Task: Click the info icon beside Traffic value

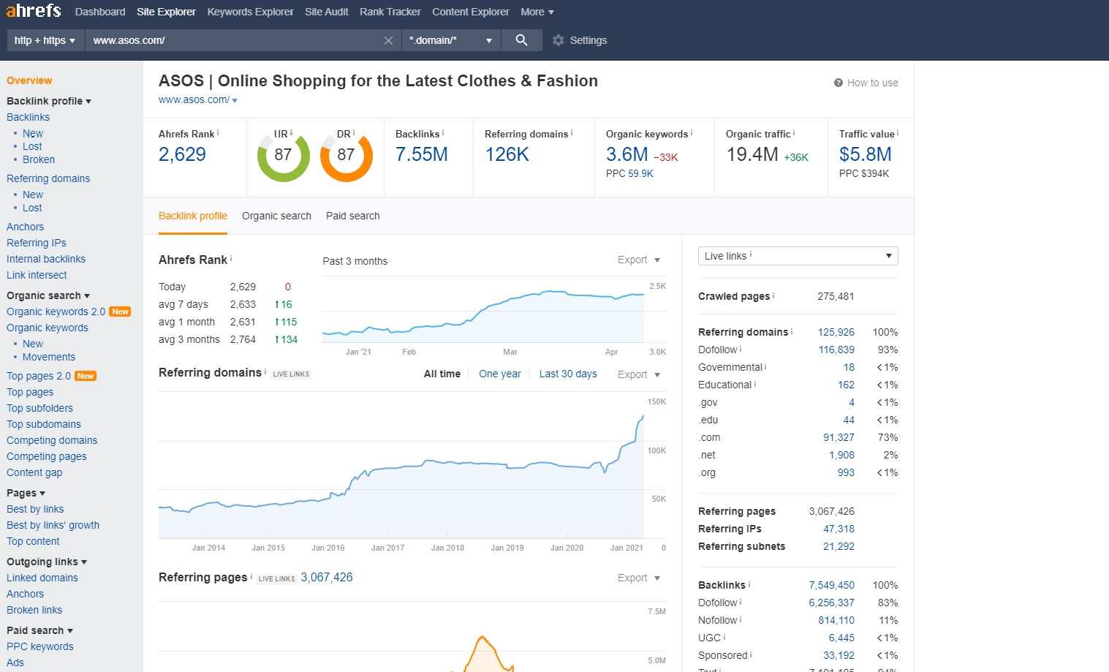Action: click(x=898, y=133)
